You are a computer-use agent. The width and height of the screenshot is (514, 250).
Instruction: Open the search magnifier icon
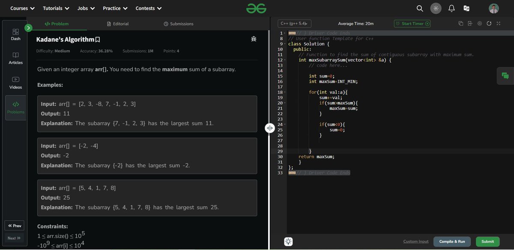420,8
